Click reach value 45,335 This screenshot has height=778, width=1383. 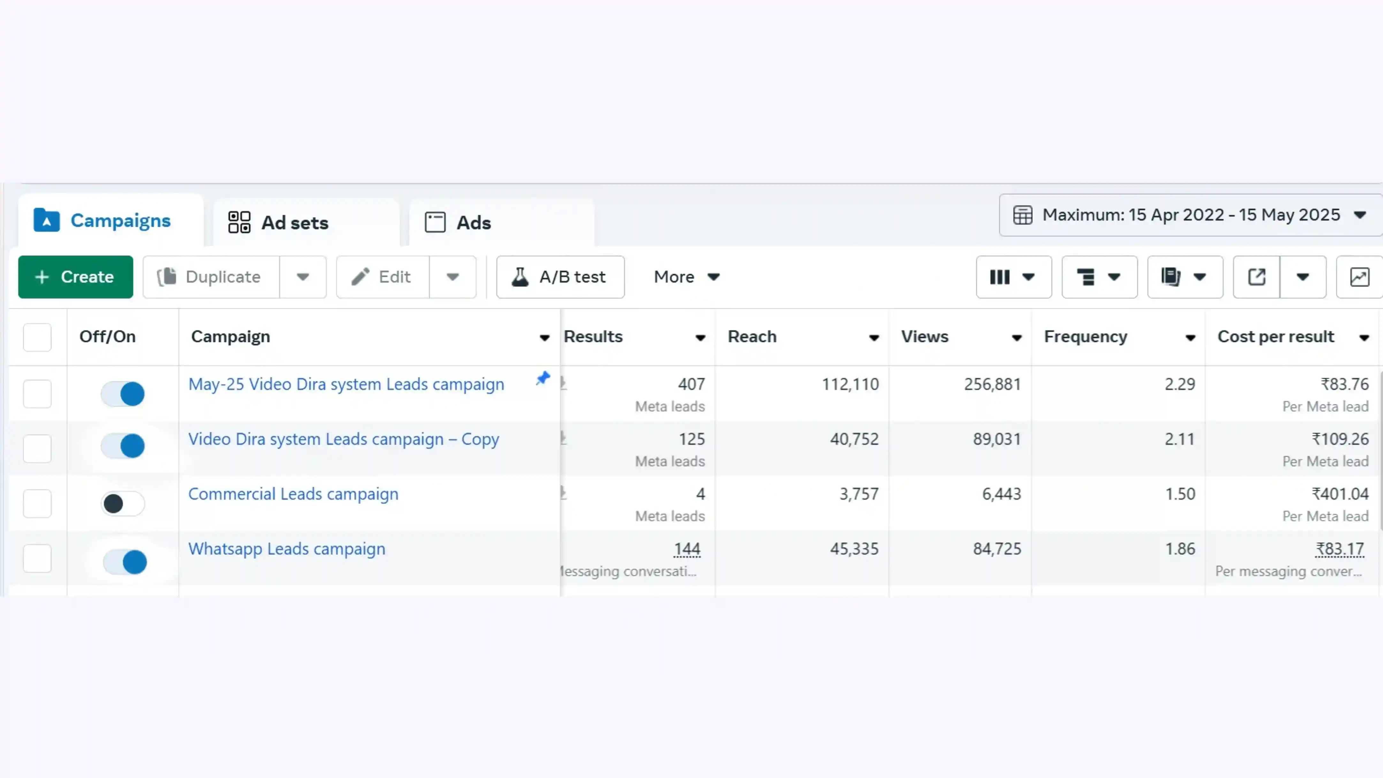(854, 549)
